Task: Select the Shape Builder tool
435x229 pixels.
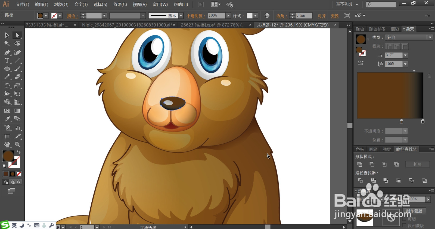Action: point(7,102)
